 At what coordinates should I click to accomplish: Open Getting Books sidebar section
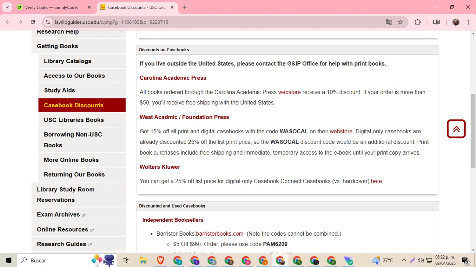click(x=78, y=46)
